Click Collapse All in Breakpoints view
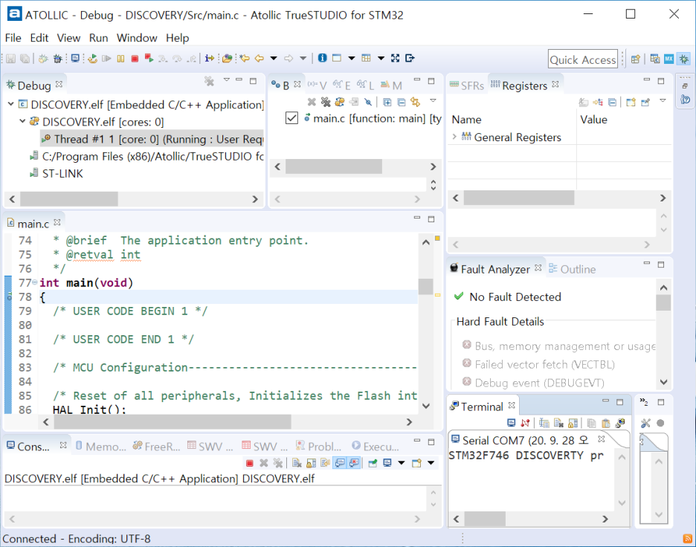696x547 pixels. point(402,103)
